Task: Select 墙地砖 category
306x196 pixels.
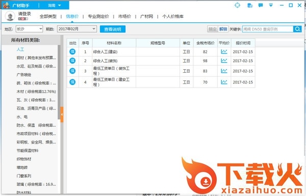Action: 22,167
